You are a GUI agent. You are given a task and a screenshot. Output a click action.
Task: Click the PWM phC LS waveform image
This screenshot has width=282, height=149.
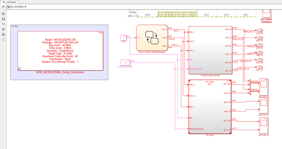(x=192, y=14)
